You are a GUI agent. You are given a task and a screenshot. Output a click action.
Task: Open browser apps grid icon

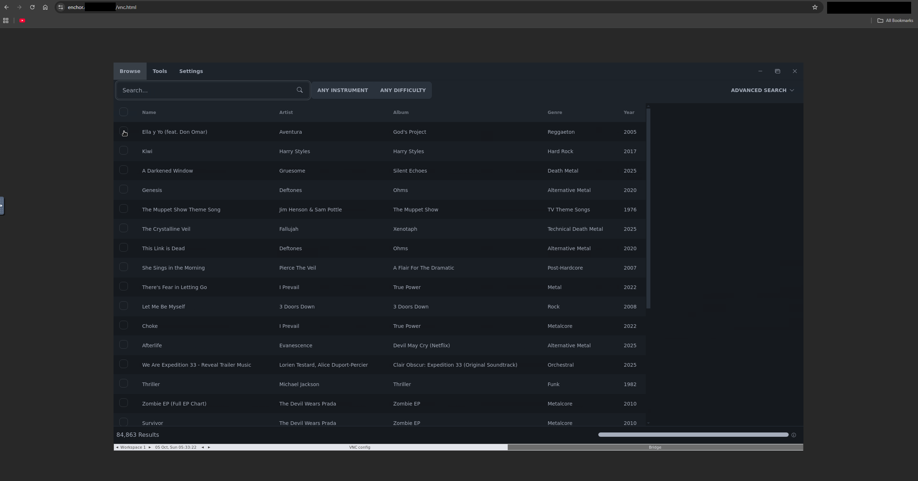tap(6, 20)
